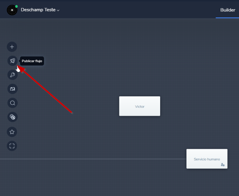
Task: Click the round bot avatar logo
Action: tap(12, 10)
